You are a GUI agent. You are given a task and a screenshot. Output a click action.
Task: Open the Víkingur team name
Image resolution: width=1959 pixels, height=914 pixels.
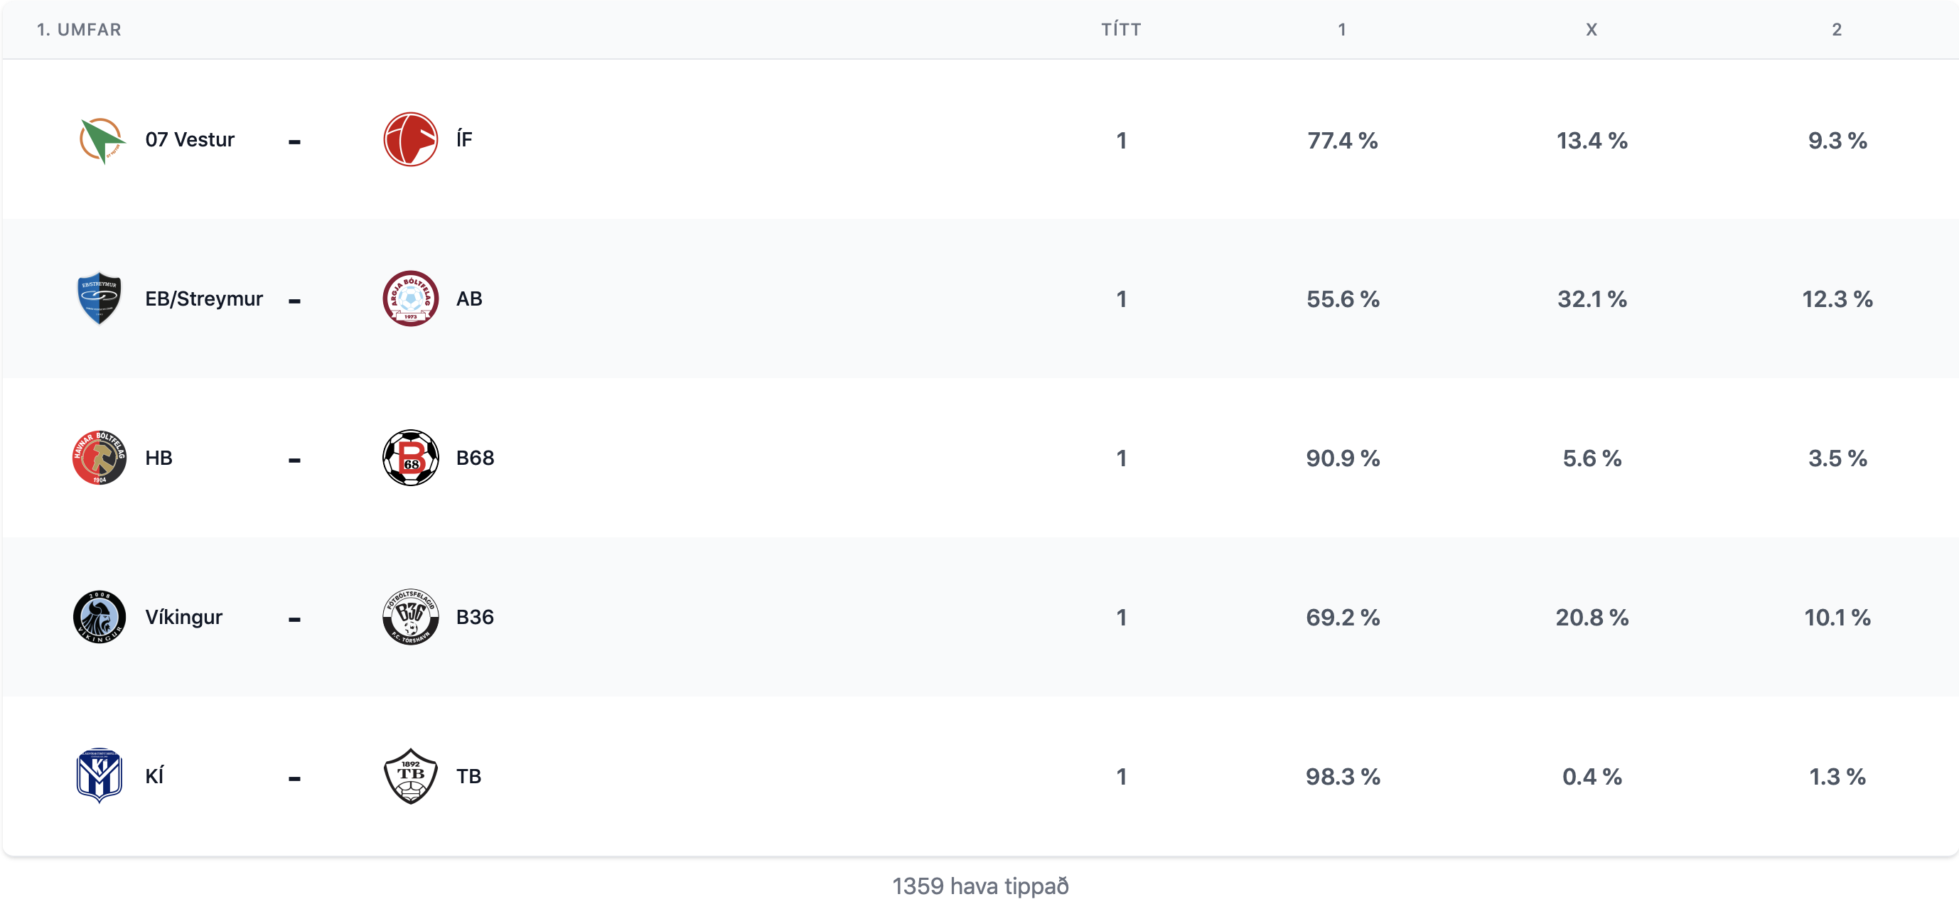[184, 617]
